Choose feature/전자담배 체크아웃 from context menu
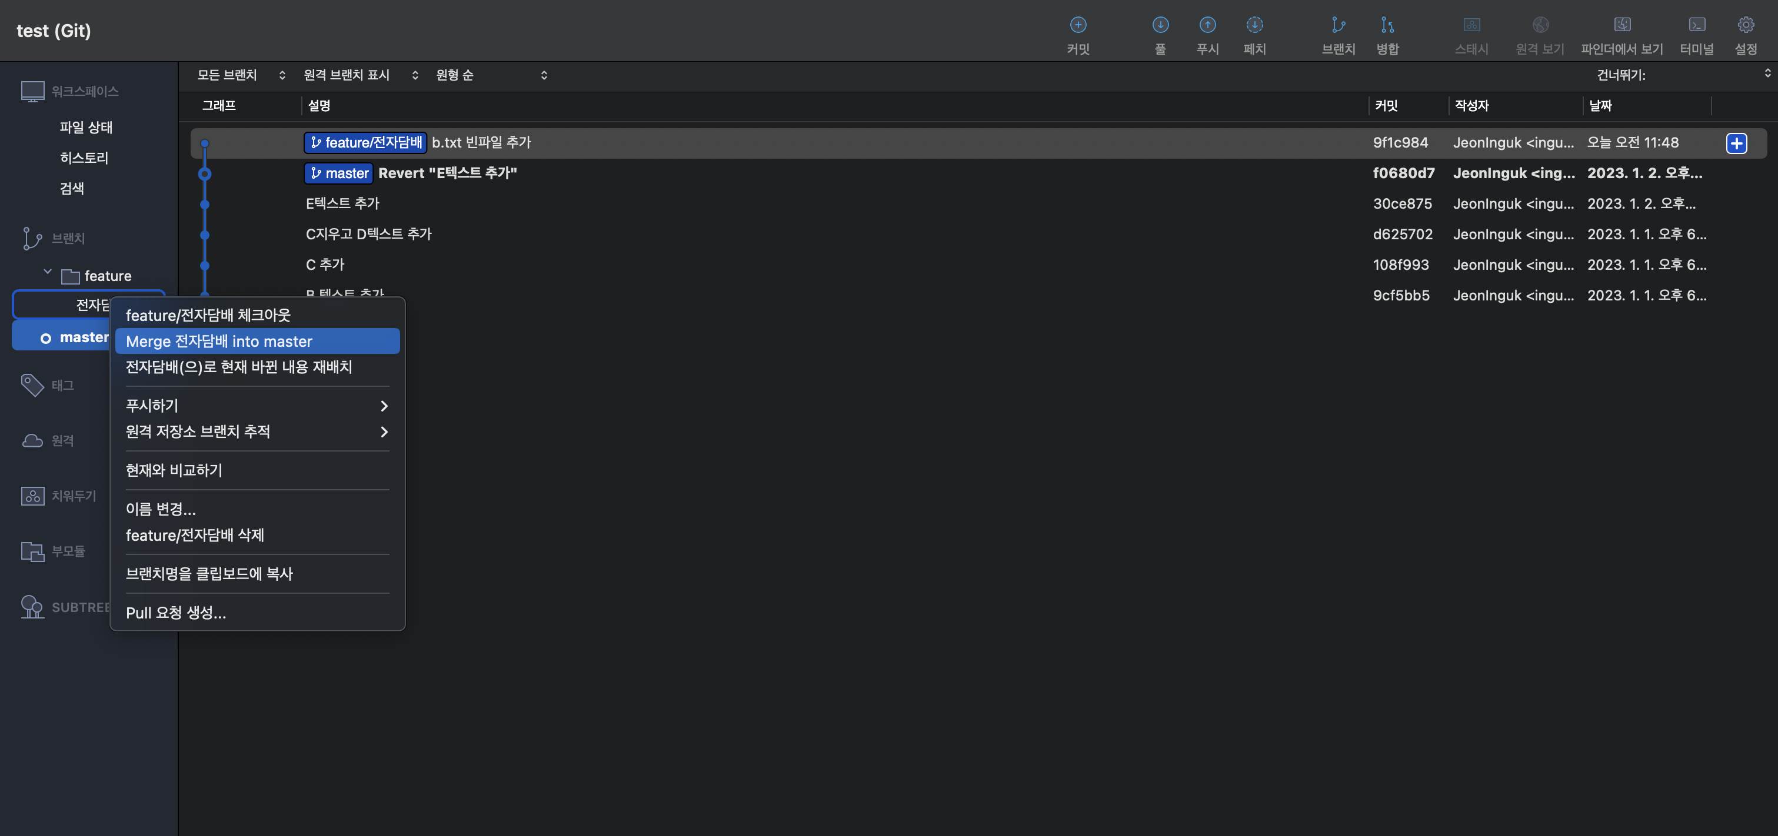This screenshot has height=836, width=1778. [x=208, y=315]
